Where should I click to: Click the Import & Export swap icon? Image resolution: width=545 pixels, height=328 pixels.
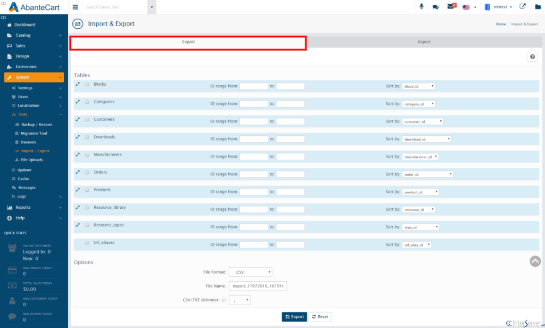(78, 24)
